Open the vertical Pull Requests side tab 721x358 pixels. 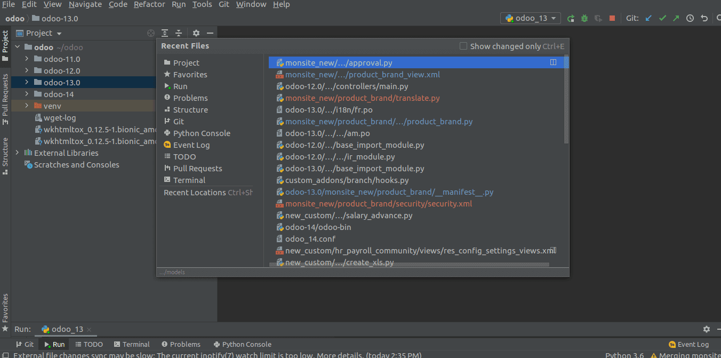coord(5,99)
